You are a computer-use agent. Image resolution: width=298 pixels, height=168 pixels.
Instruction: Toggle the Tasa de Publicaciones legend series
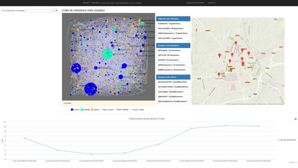[287, 140]
